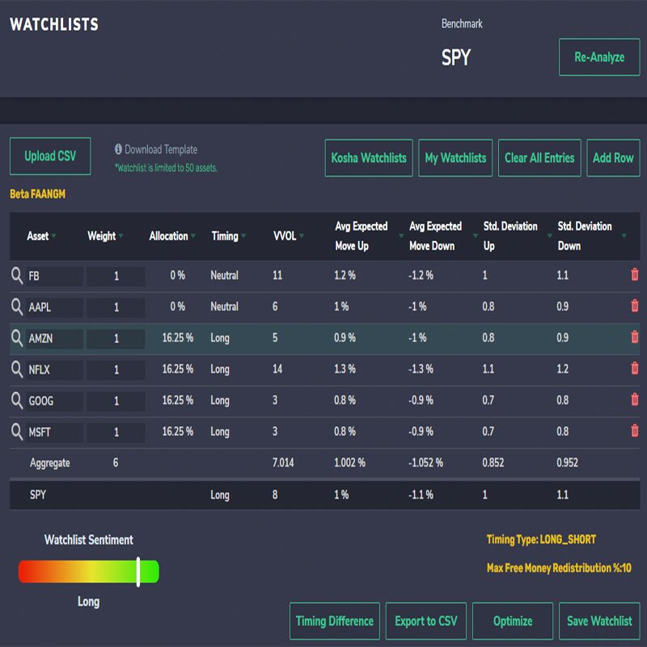Click the Upload CSV button
This screenshot has height=647, width=647.
point(50,156)
